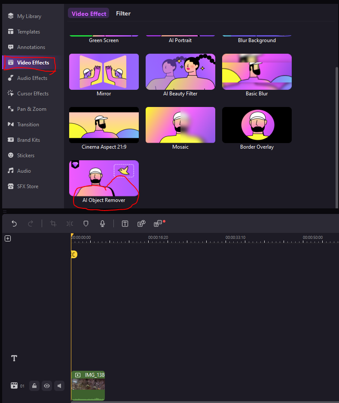Mute track 01 with speaker icon

pyautogui.click(x=59, y=386)
